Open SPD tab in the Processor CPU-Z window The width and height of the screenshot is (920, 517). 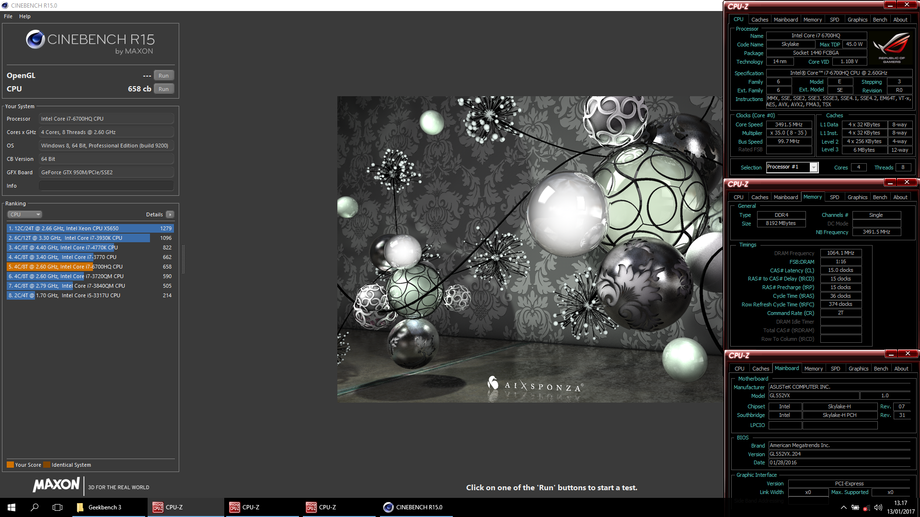click(x=835, y=20)
